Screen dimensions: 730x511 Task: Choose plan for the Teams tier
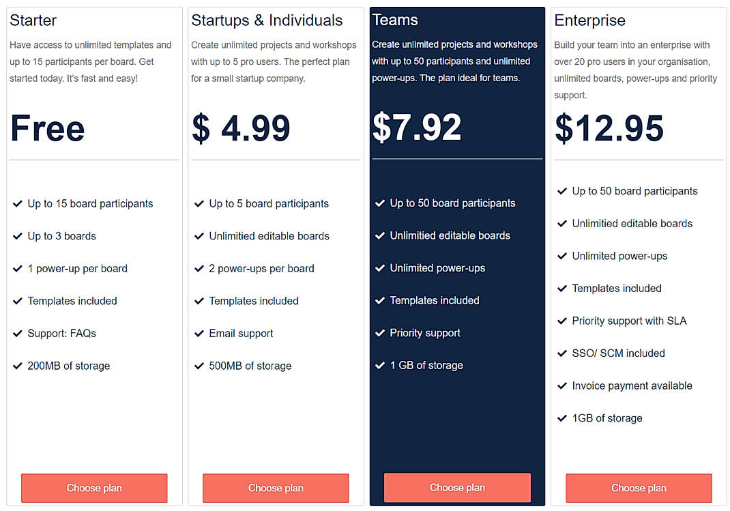tap(456, 488)
